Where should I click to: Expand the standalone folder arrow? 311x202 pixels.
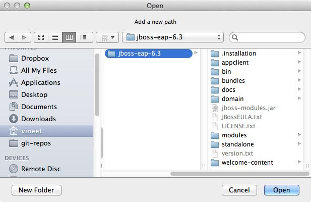click(x=299, y=144)
